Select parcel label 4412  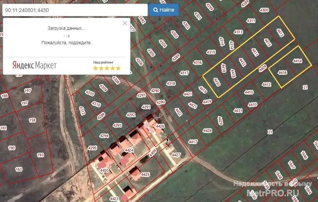point(266,84)
